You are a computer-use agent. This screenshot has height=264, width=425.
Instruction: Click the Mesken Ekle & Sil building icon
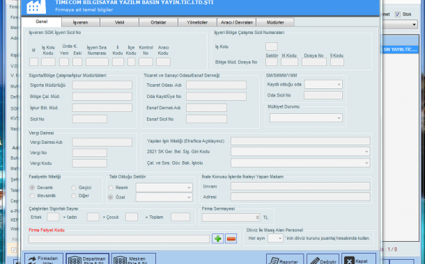(x=120, y=261)
